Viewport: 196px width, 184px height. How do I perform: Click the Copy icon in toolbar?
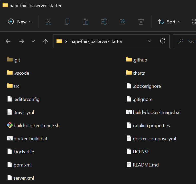[67, 22]
